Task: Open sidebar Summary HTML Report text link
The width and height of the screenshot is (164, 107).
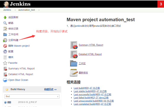Action: (x=21, y=68)
